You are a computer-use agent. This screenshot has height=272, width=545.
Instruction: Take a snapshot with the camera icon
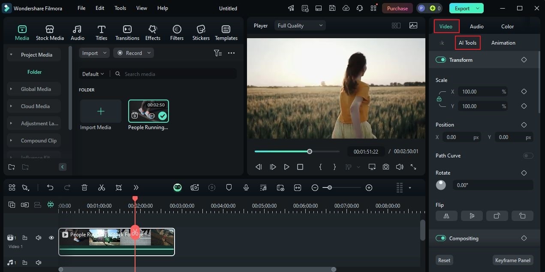(x=386, y=167)
